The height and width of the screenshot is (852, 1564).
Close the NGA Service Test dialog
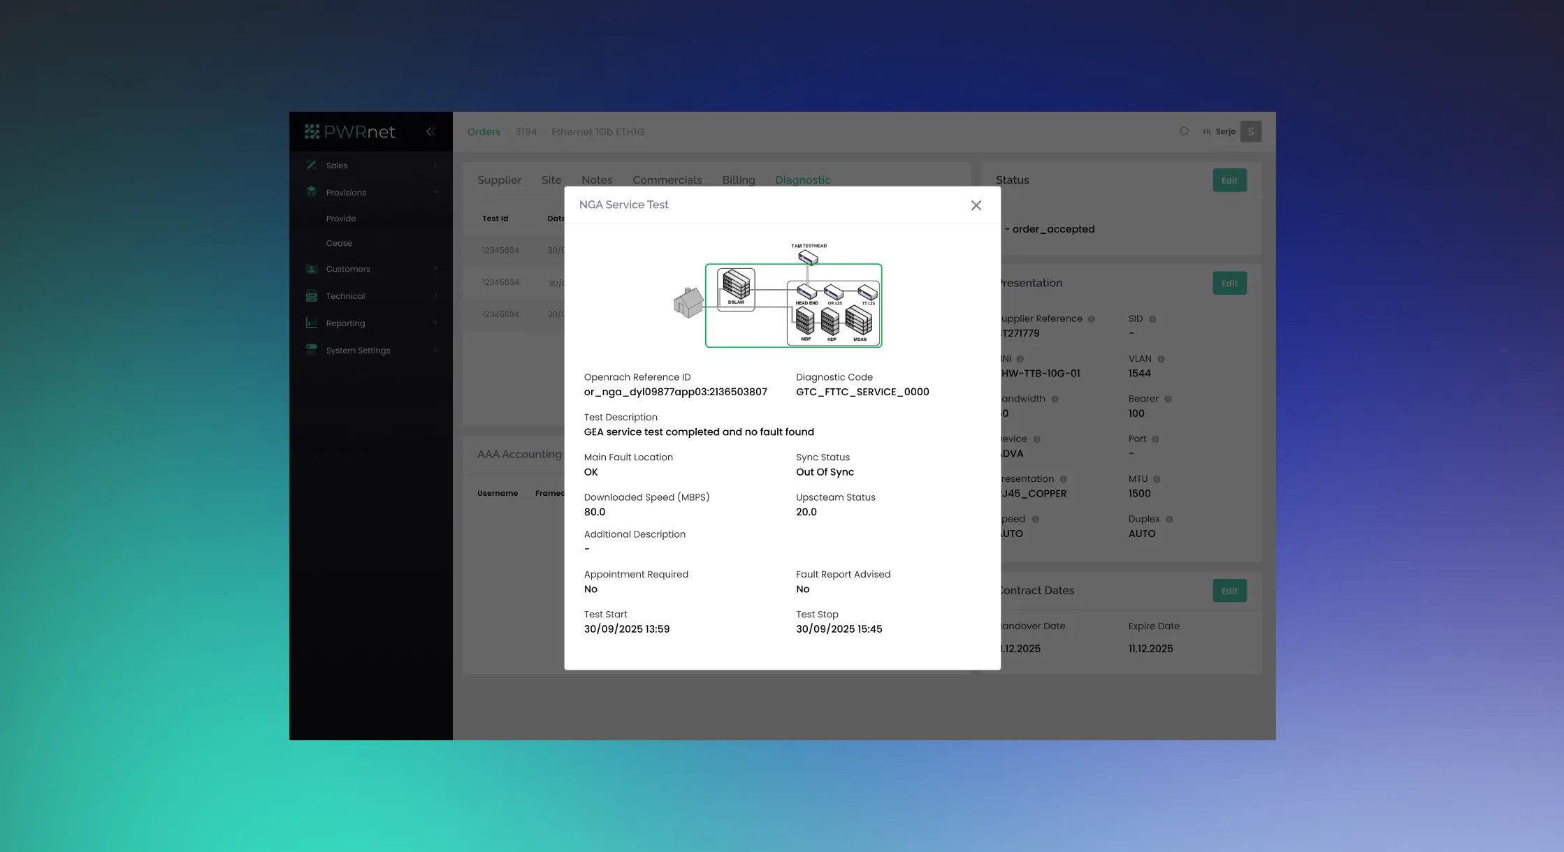(x=976, y=205)
